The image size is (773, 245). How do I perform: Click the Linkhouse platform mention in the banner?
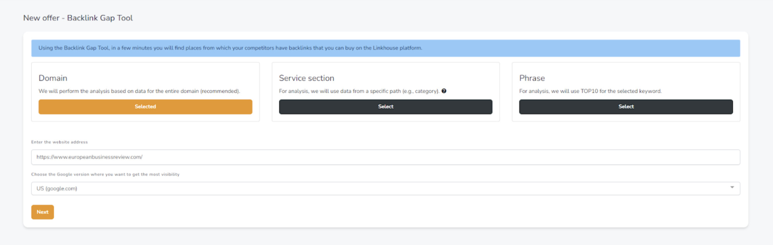click(x=397, y=48)
